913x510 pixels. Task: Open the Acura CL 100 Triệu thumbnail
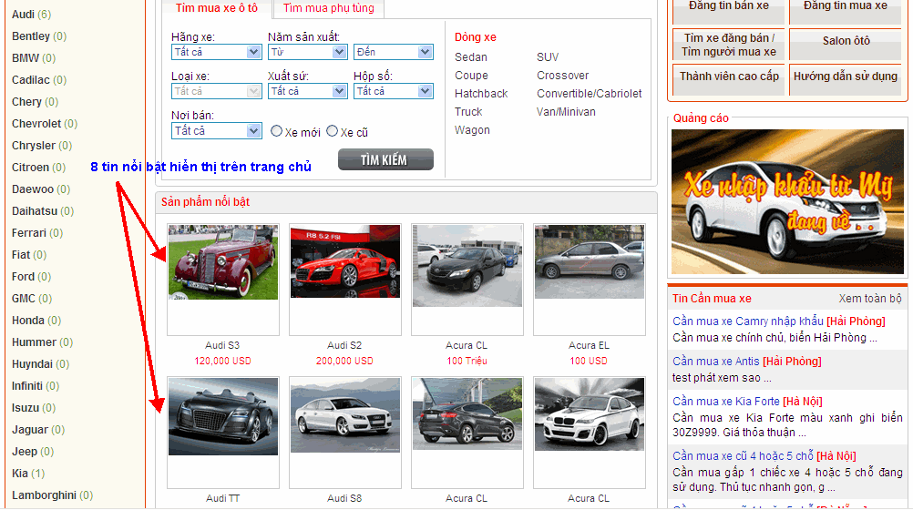tap(467, 266)
